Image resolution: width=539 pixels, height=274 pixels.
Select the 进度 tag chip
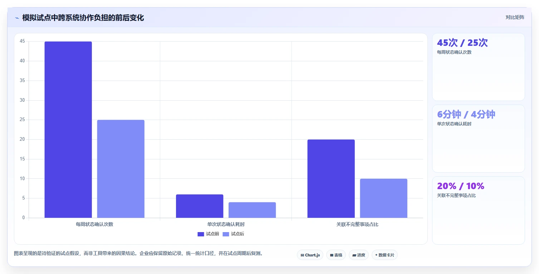pyautogui.click(x=359, y=255)
